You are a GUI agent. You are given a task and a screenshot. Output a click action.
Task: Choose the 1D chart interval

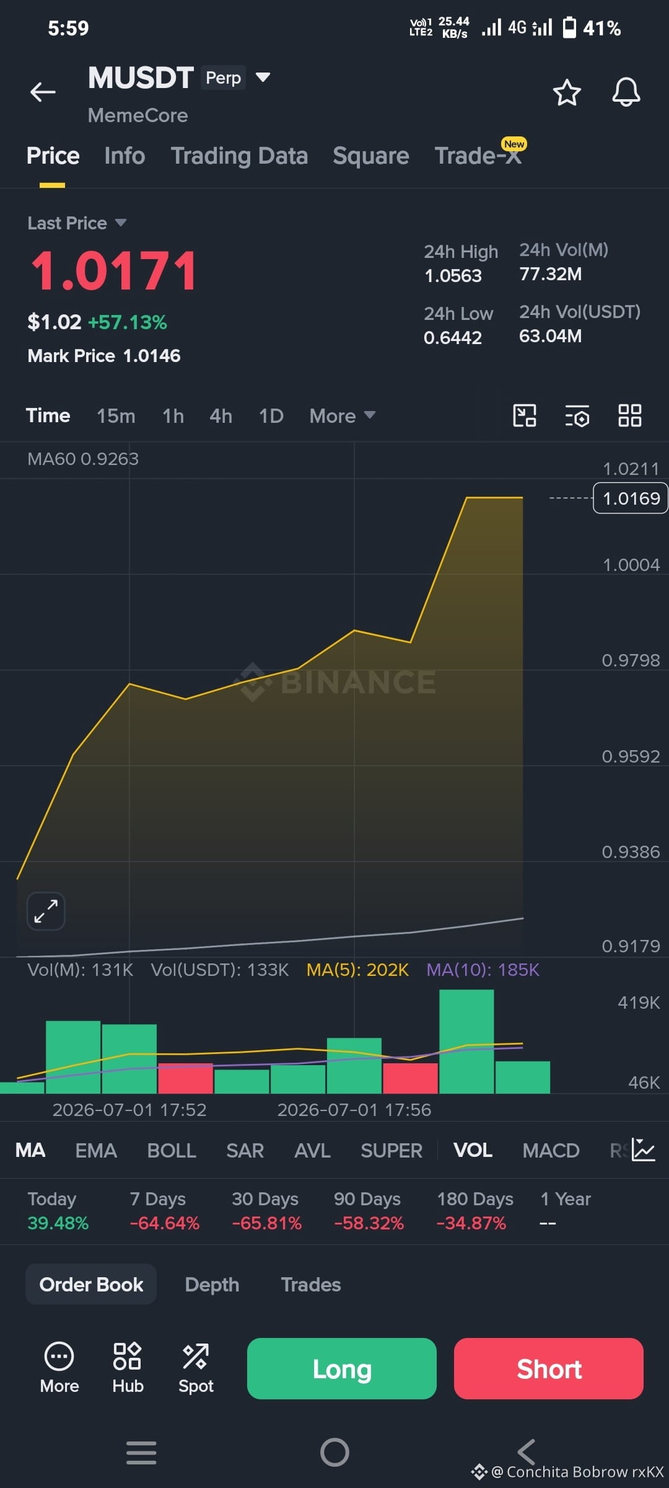(x=271, y=415)
